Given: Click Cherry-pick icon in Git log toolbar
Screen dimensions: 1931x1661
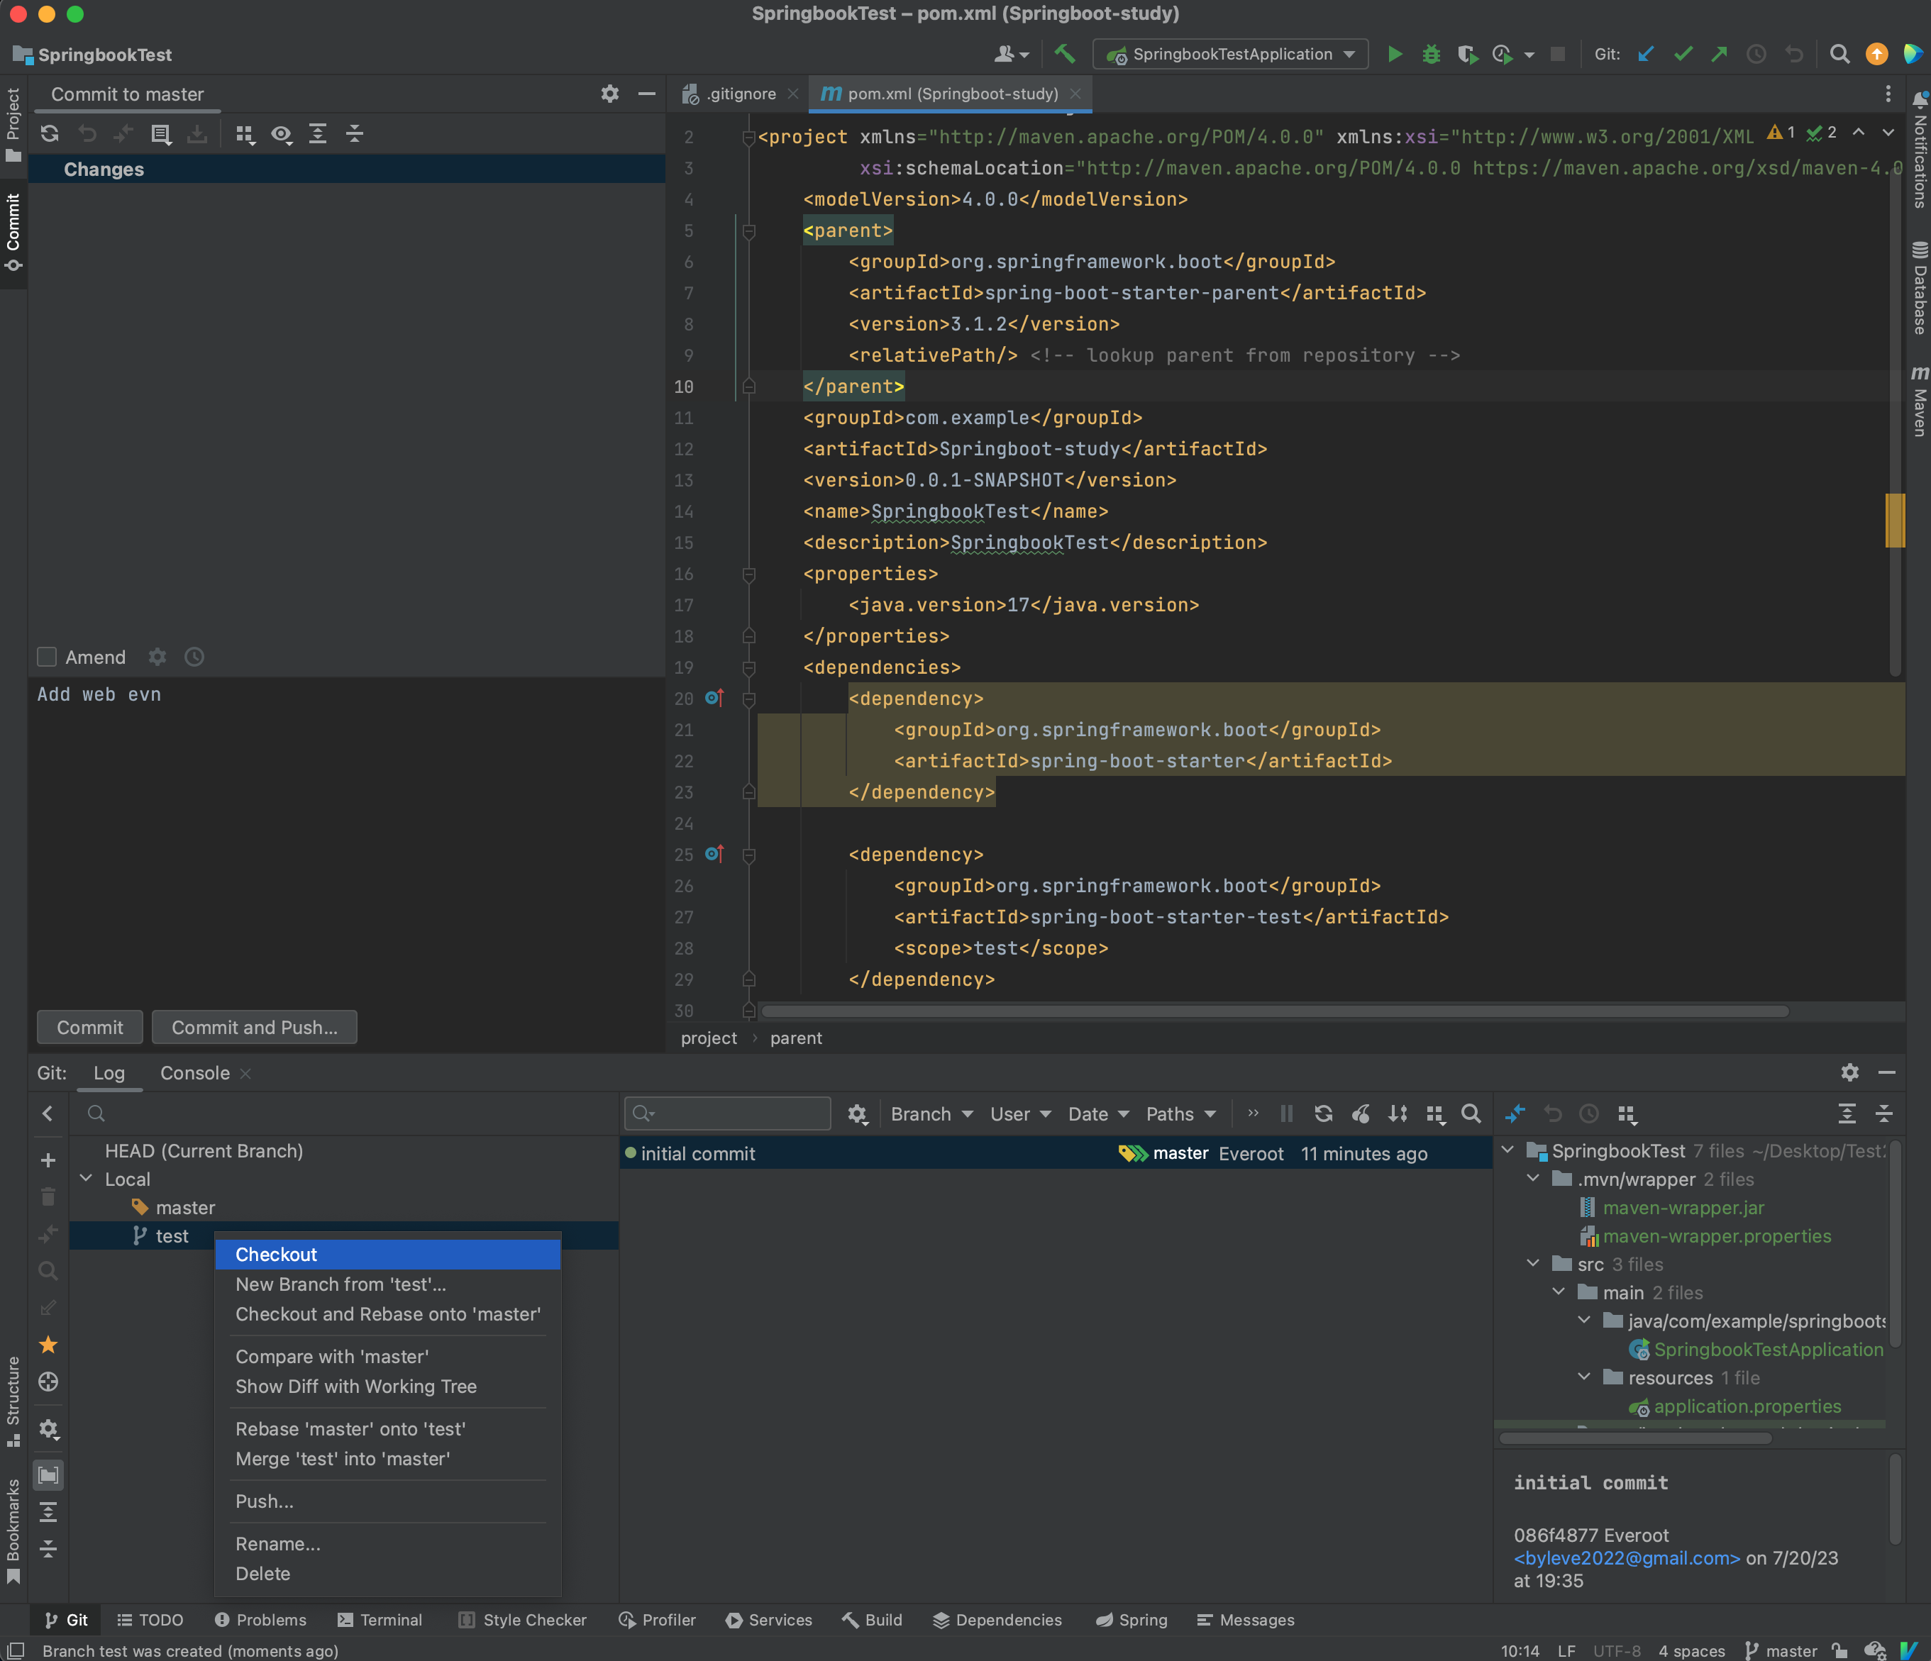Looking at the screenshot, I should click(x=1361, y=1114).
